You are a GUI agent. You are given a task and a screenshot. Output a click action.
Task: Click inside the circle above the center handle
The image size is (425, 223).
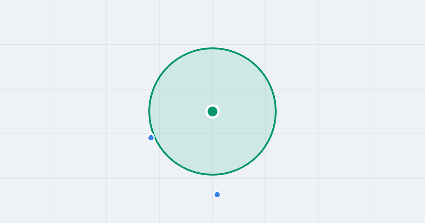[x=212, y=80]
